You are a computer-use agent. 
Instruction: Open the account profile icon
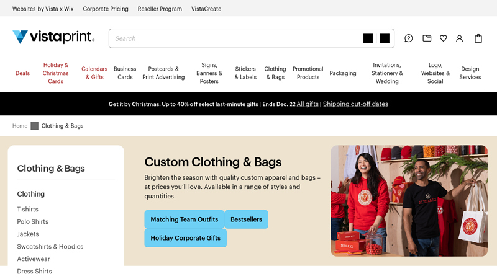(x=459, y=38)
